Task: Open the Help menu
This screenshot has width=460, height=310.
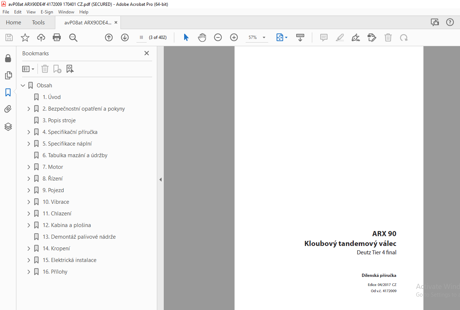Action: 84,12
